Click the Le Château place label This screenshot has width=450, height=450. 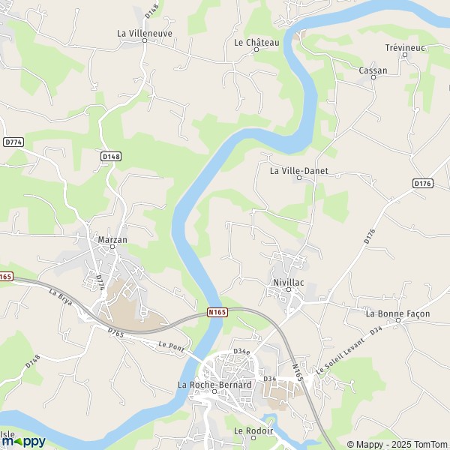pyautogui.click(x=256, y=43)
